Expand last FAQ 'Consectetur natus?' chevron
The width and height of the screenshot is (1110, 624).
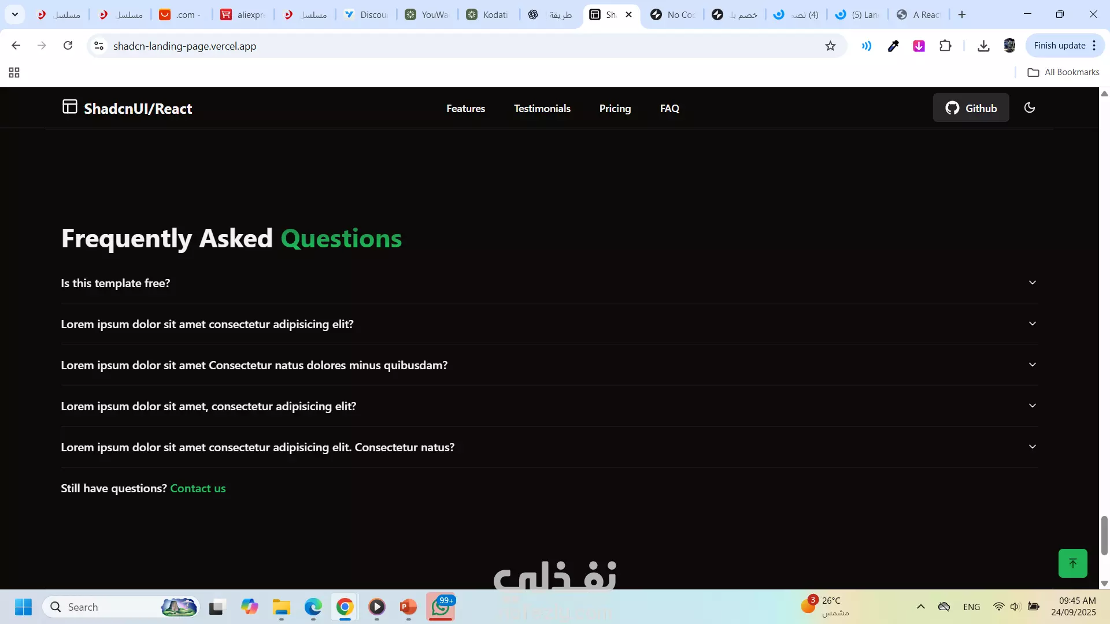point(1032,447)
